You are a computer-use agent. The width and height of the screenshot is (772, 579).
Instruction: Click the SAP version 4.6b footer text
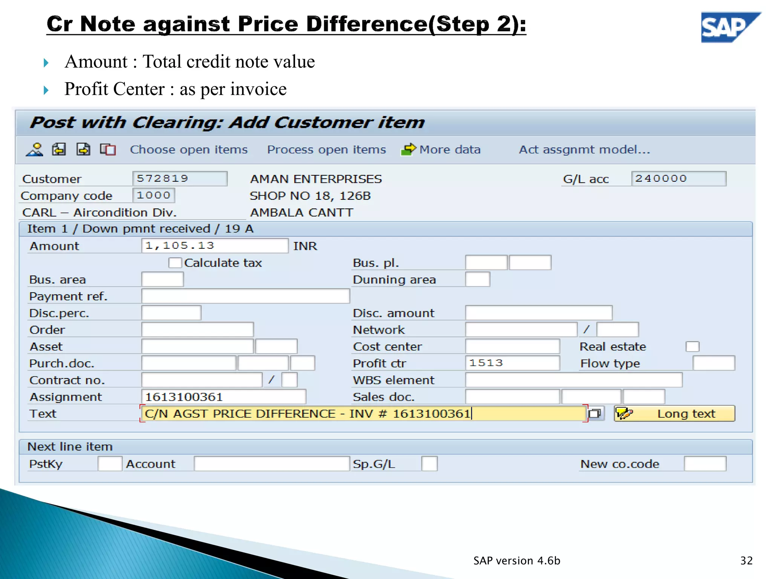(x=517, y=561)
